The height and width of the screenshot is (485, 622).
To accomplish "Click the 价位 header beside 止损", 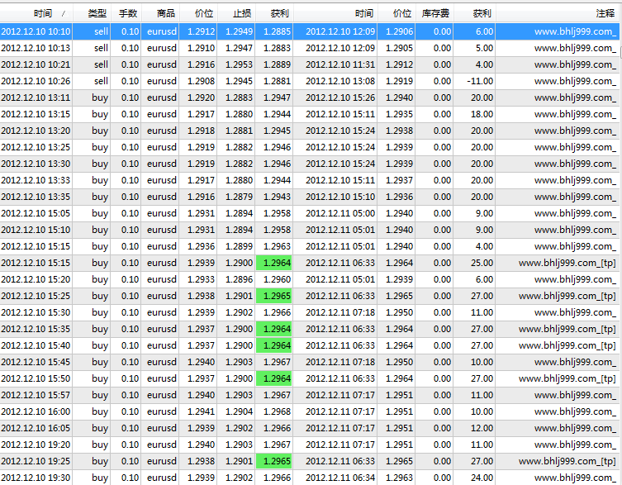I will (198, 13).
